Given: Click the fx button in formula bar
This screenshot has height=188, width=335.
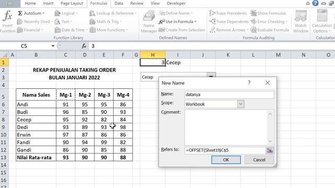Looking at the screenshot, I should coord(84,46).
